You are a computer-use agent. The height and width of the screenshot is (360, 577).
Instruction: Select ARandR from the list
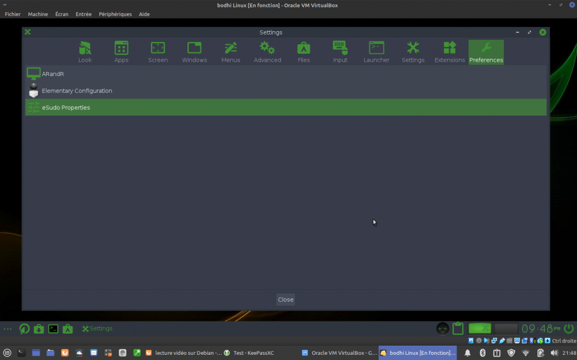53,74
